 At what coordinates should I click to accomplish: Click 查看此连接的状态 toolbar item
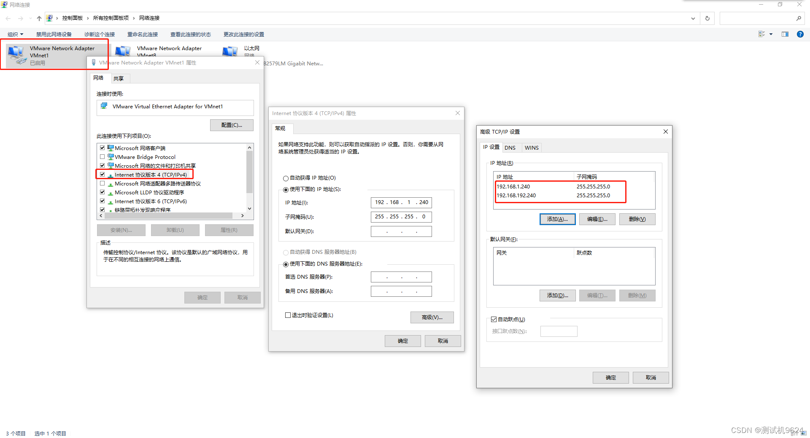point(191,34)
